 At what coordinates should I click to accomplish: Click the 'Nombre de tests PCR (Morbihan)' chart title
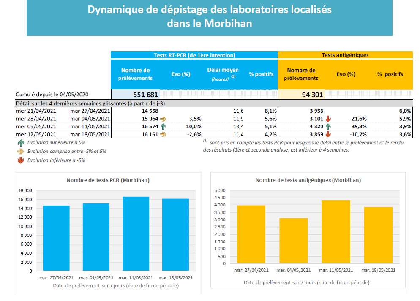pos(108,180)
